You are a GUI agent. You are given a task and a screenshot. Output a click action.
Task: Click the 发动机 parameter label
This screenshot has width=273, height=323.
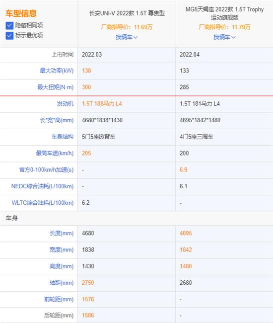click(x=65, y=104)
